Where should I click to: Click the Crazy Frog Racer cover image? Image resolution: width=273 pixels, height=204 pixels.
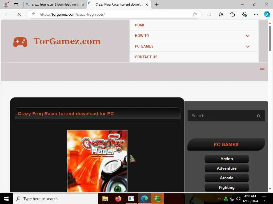tap(97, 161)
